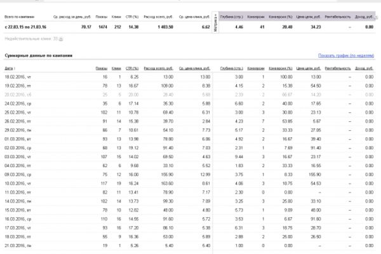Select the row date 18.03.2016, пт
This screenshot has width=381, height=254.
[x=18, y=237]
